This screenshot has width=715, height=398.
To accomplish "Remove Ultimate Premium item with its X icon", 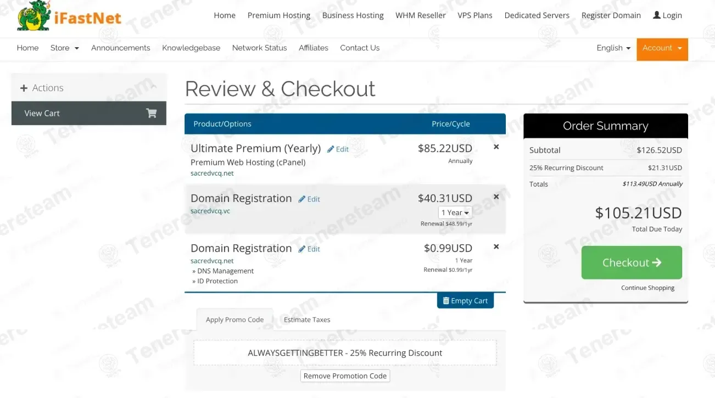I will pyautogui.click(x=496, y=147).
